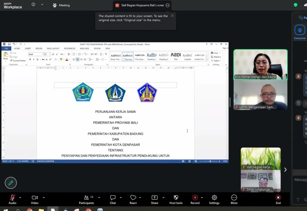Image resolution: width=307 pixels, height=211 pixels.
Task: Switch to the Meeting tab
Action: coord(61,5)
